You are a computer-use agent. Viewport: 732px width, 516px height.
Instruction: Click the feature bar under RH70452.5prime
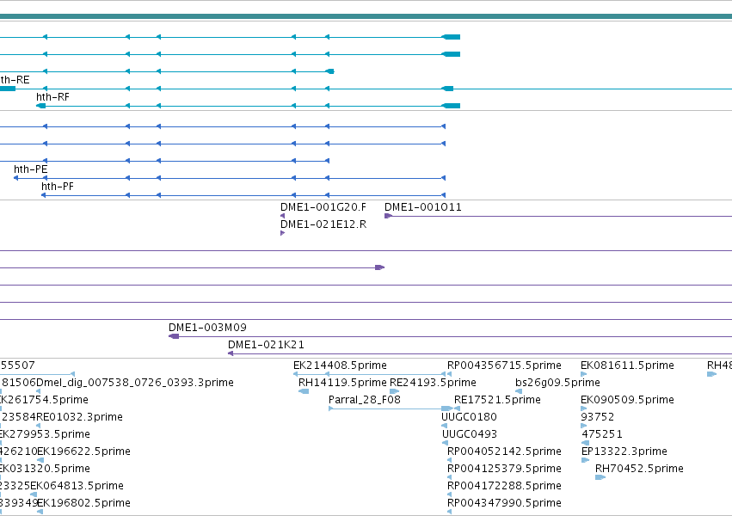click(x=600, y=477)
